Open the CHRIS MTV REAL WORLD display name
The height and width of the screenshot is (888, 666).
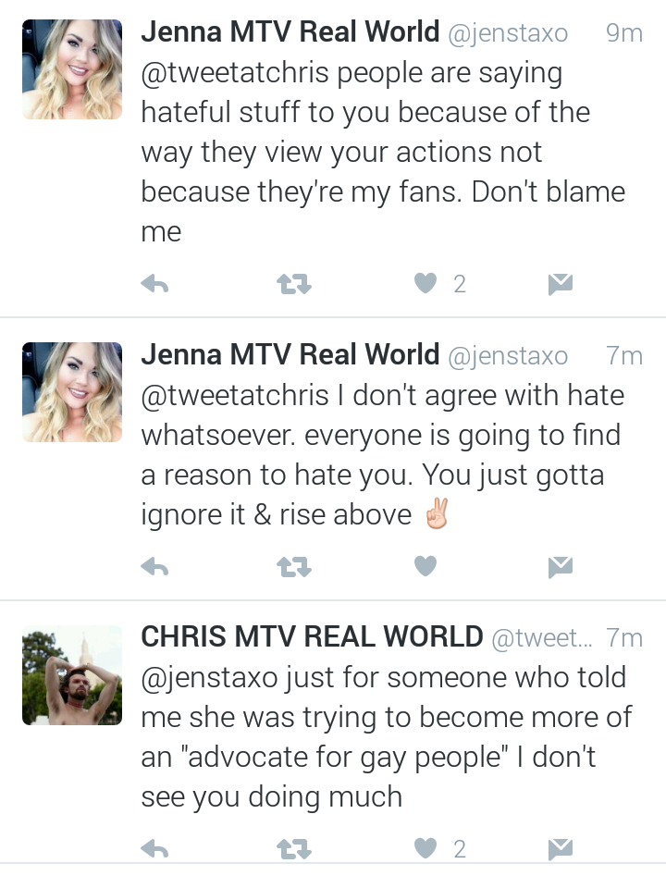click(x=312, y=636)
